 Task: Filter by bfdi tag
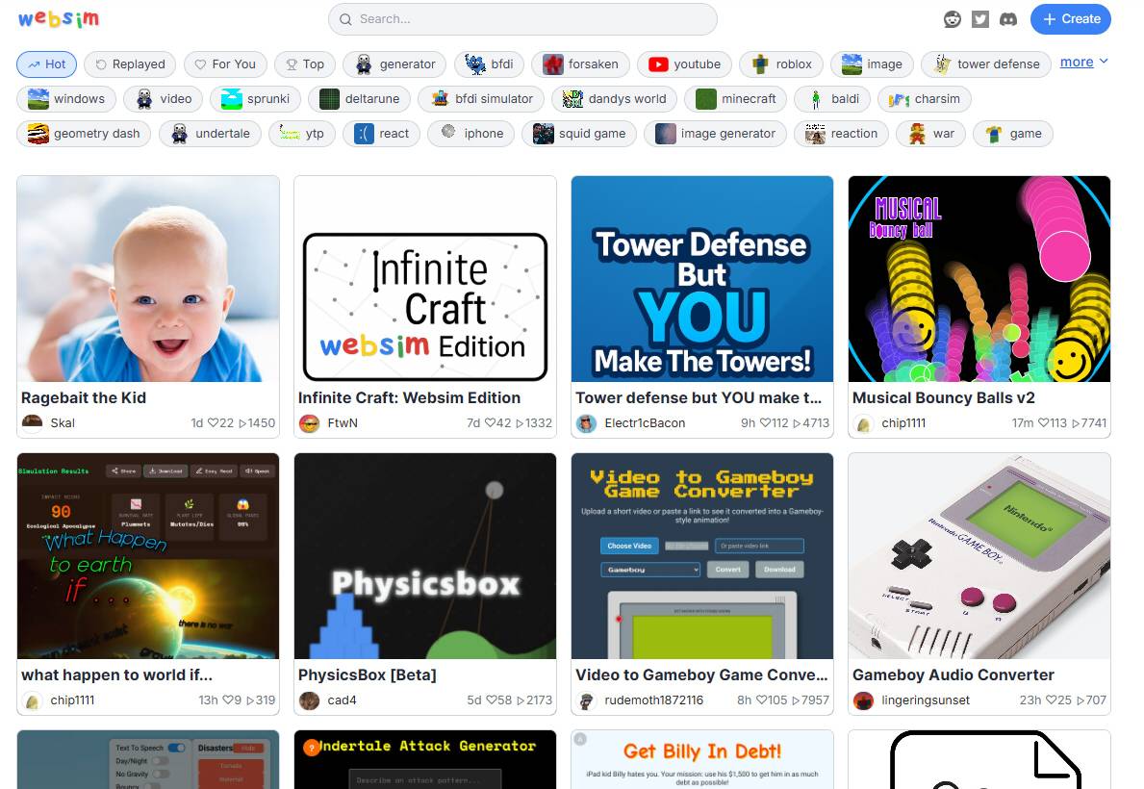click(489, 64)
